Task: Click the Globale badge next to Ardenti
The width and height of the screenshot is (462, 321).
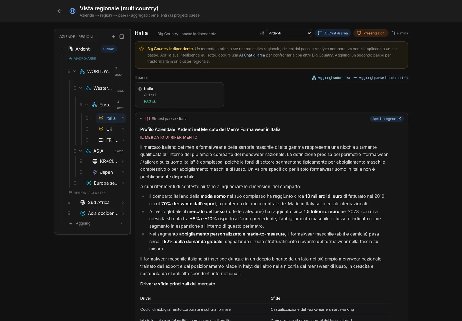Action: [x=109, y=49]
